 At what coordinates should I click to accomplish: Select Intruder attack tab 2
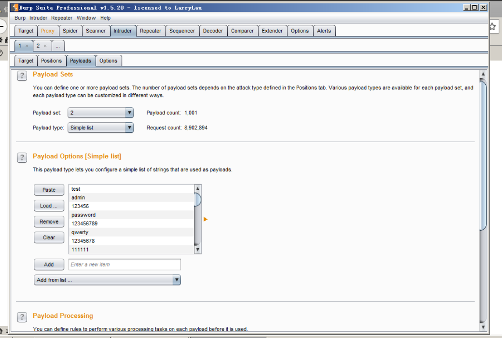click(38, 46)
